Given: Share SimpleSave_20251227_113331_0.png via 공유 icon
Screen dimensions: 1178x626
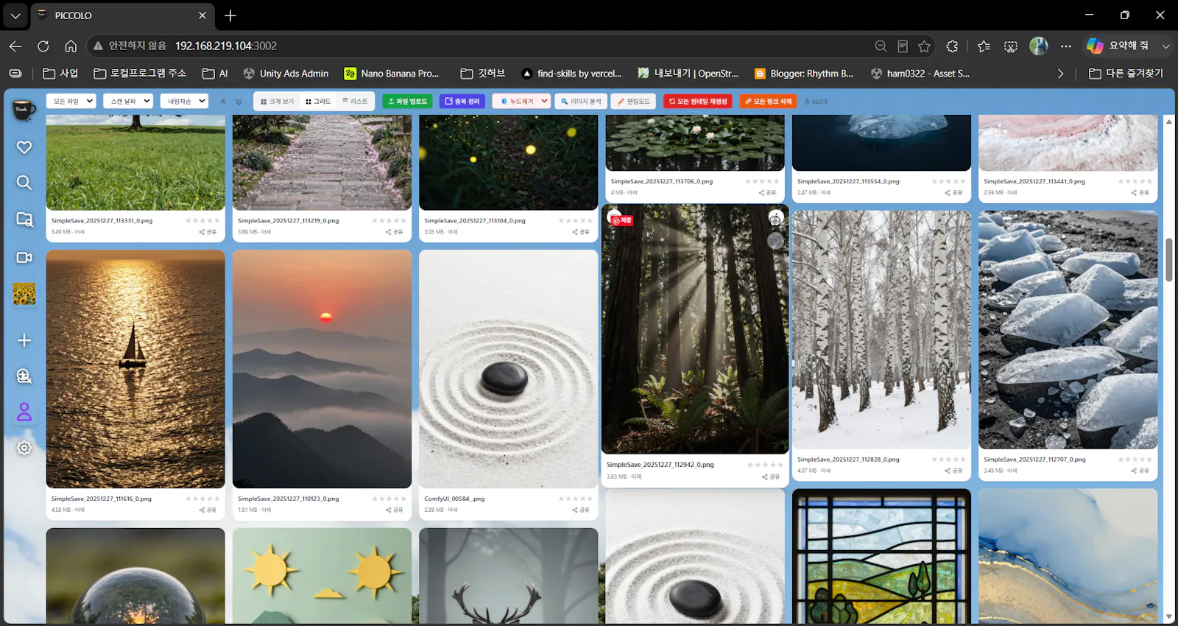Looking at the screenshot, I should [x=208, y=232].
